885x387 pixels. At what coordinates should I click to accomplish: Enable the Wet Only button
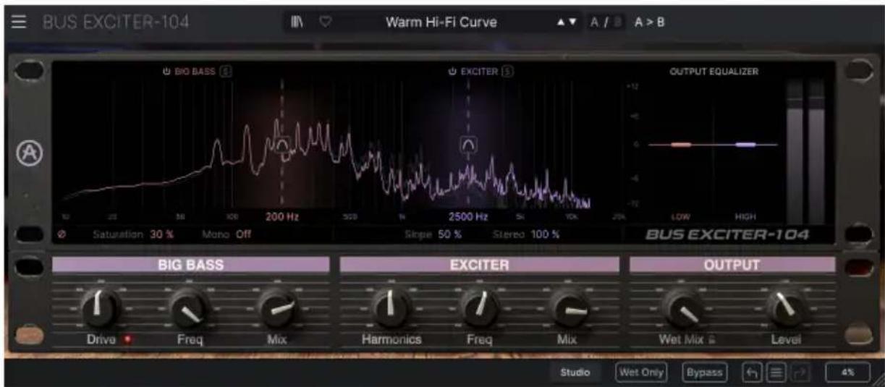pos(640,373)
